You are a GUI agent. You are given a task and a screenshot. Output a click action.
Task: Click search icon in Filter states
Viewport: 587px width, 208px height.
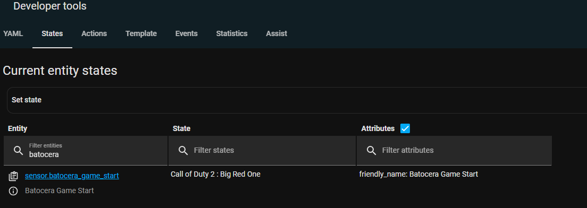[x=183, y=150]
